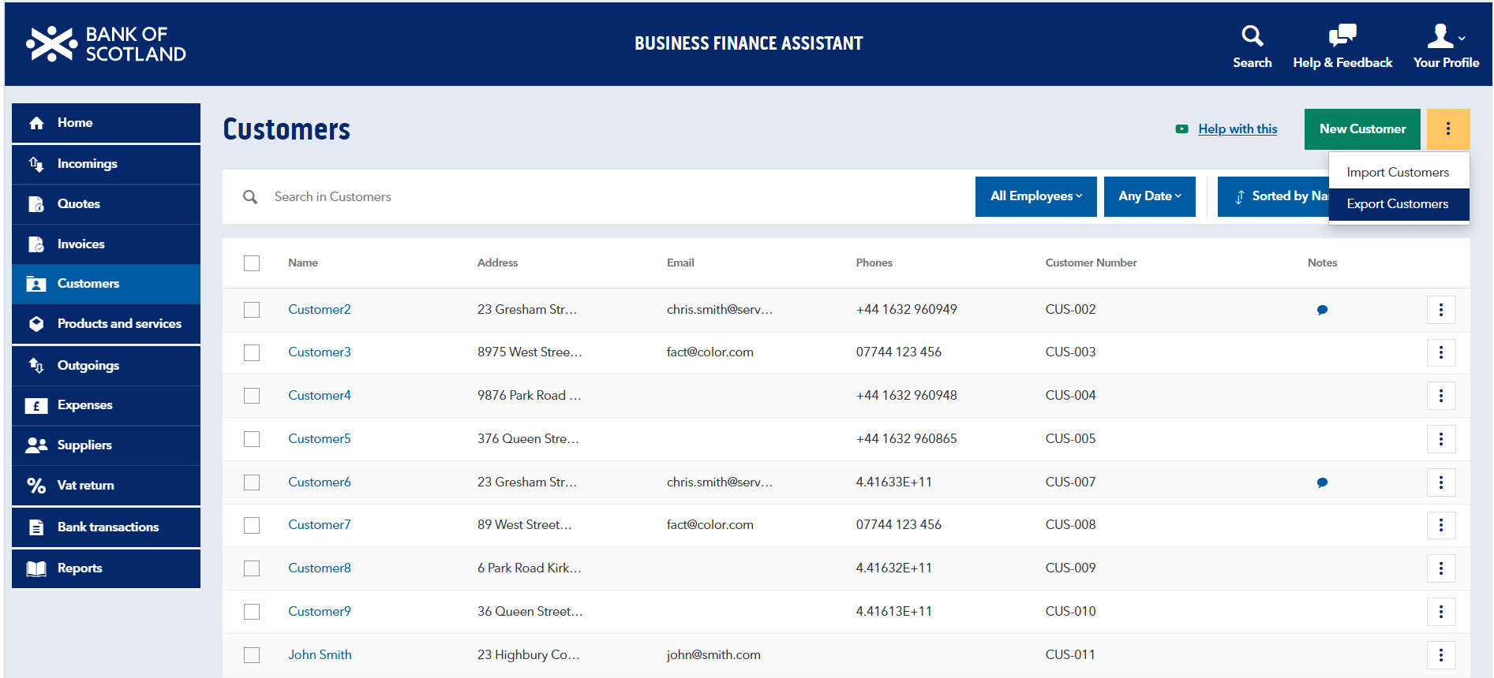The image size is (1494, 678).
Task: Tick the checkbox for Customer7
Action: click(252, 525)
